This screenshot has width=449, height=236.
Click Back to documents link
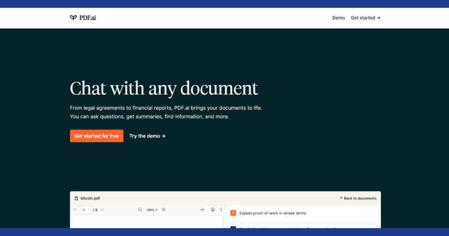coord(358,198)
